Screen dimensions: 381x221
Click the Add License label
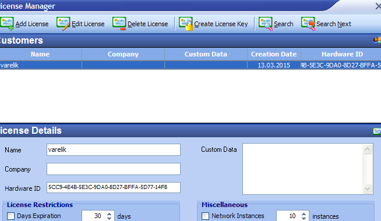coord(32,24)
